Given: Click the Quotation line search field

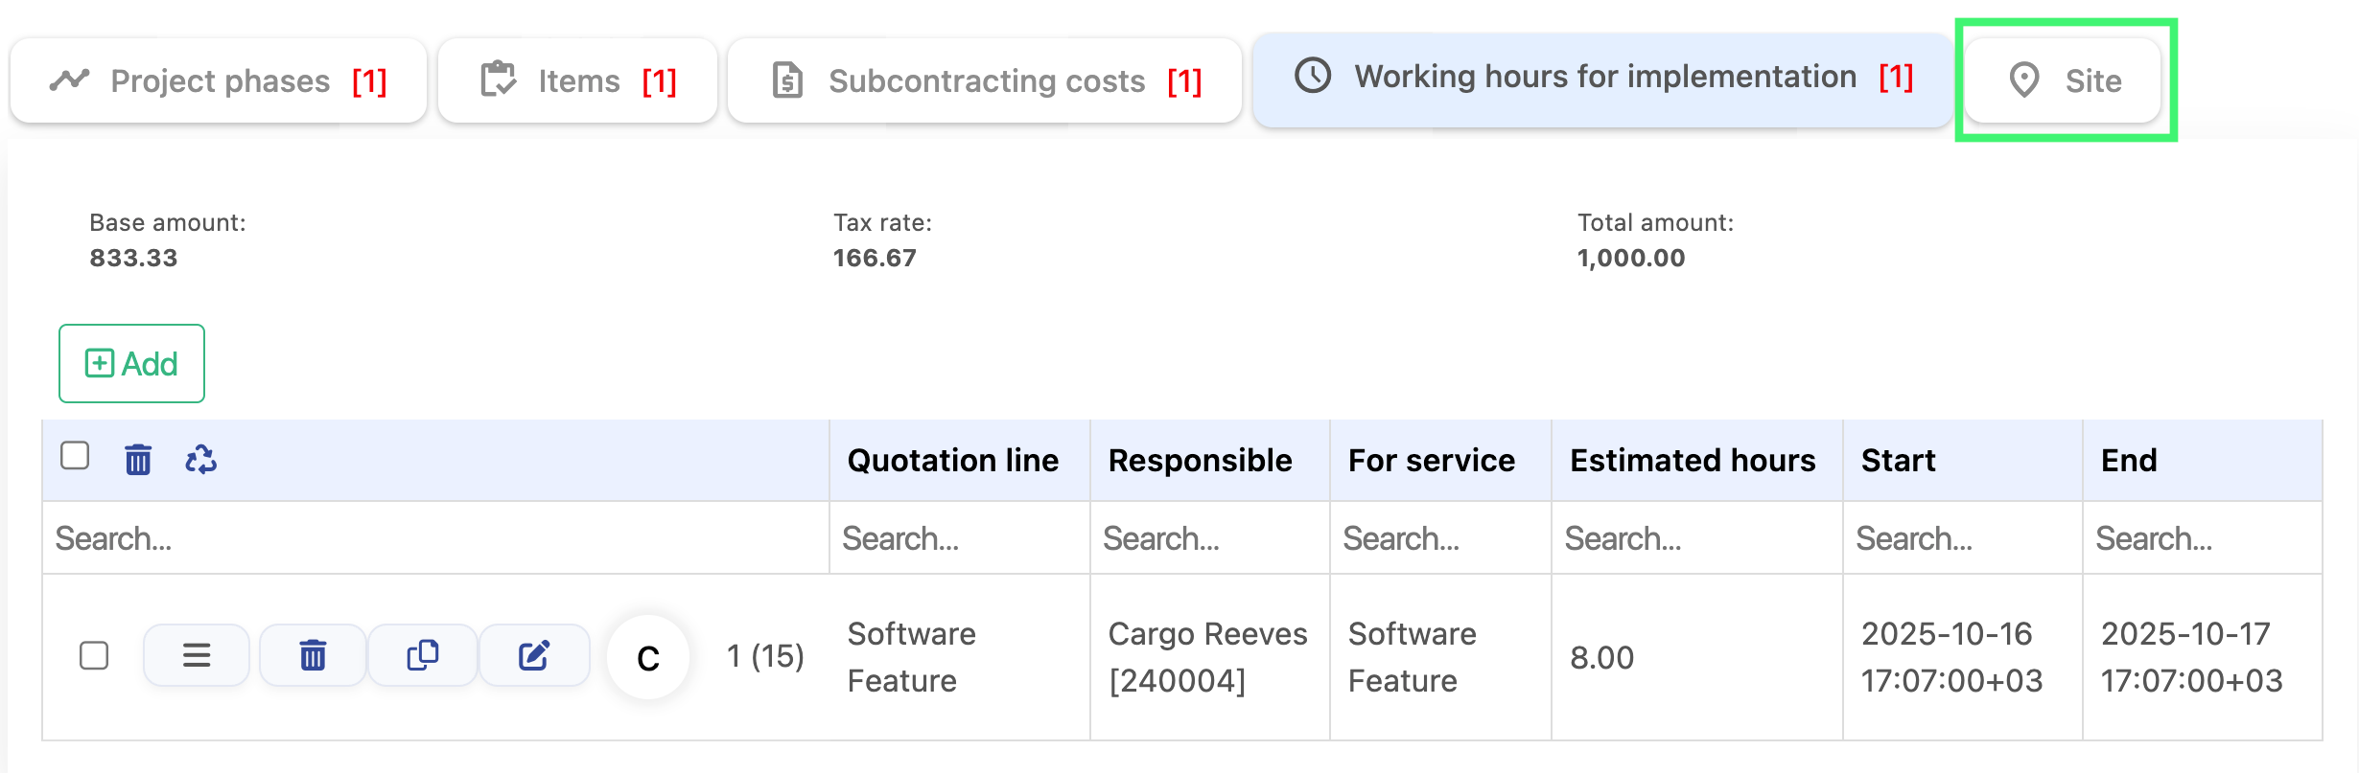Looking at the screenshot, I should [959, 538].
